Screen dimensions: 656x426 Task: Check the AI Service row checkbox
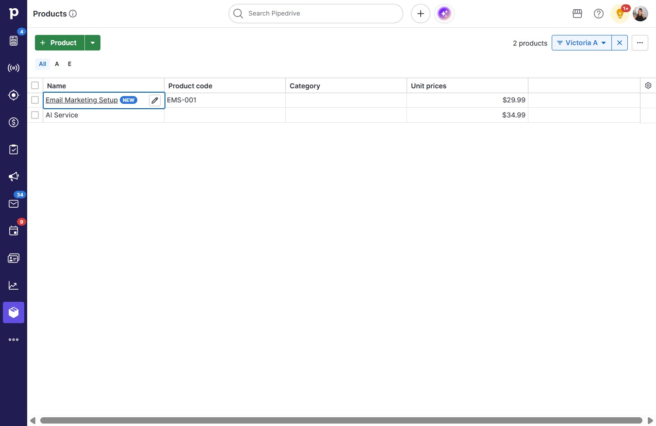pos(35,115)
